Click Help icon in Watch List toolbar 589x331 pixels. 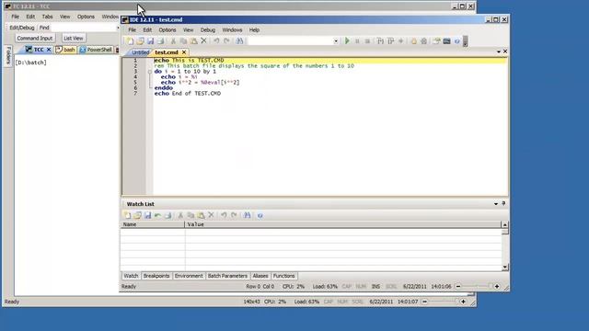(260, 215)
